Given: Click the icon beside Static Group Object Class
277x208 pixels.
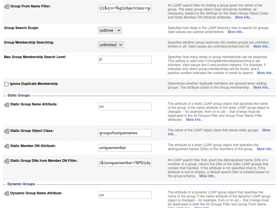Looking at the screenshot, I should tap(7, 131).
